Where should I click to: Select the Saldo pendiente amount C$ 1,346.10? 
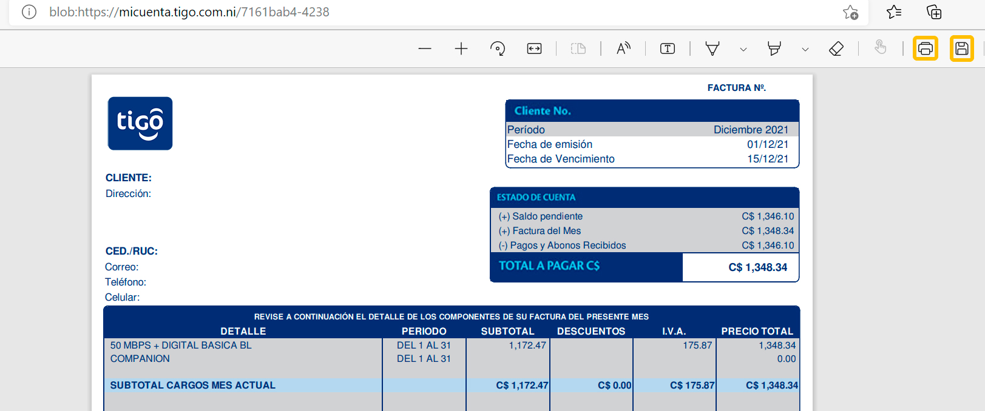point(768,216)
